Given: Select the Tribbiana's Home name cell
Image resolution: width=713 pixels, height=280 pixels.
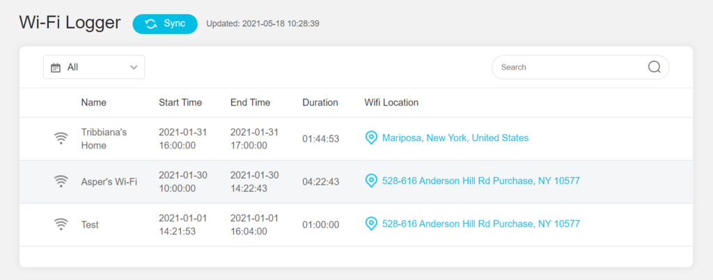Looking at the screenshot, I should coord(104,139).
